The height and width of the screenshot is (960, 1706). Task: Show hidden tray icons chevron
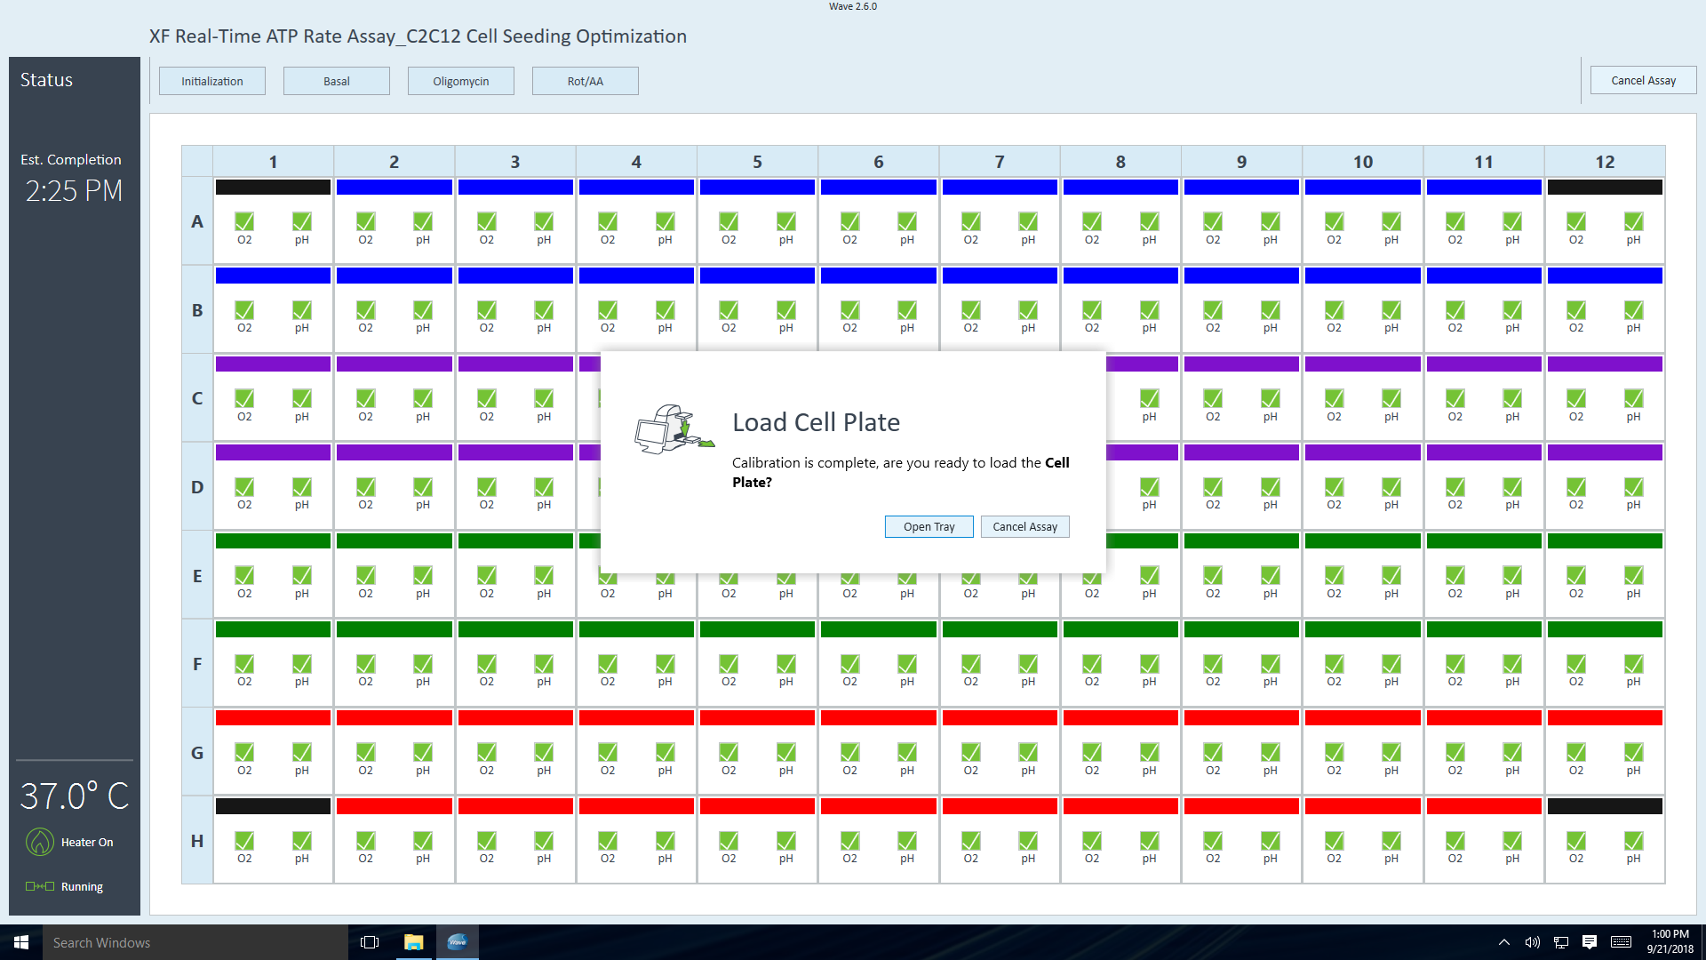pos(1503,942)
